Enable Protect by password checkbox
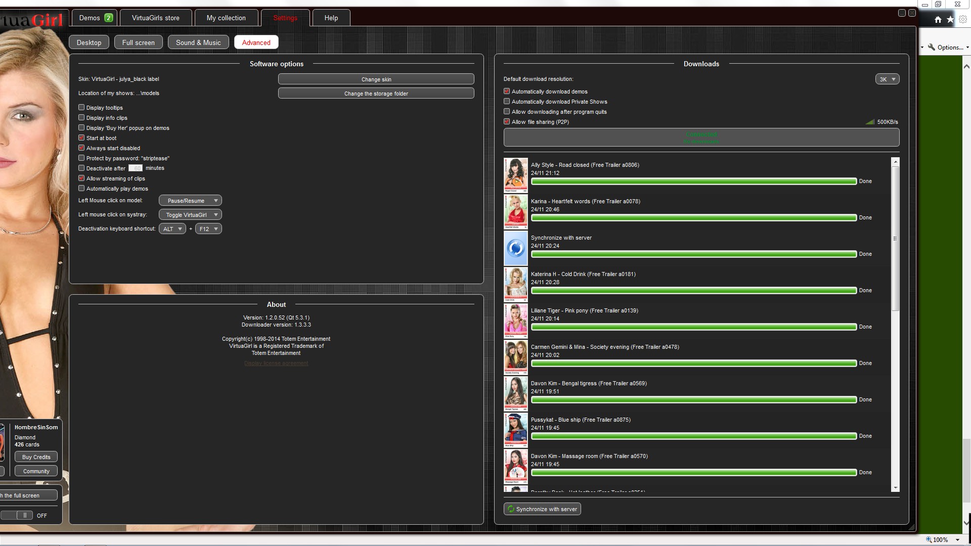 (81, 158)
